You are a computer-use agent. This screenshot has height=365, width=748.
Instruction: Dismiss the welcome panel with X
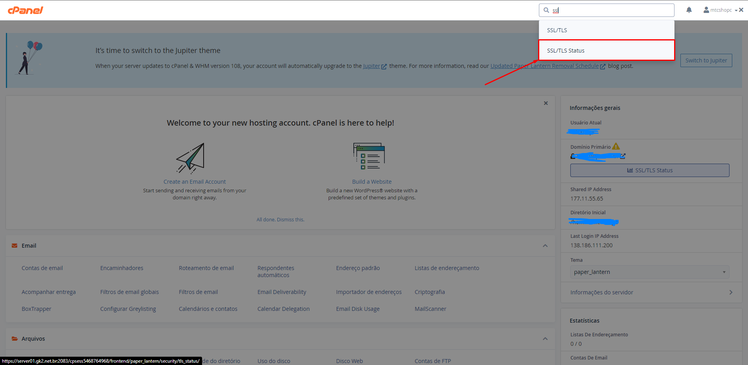(546, 103)
